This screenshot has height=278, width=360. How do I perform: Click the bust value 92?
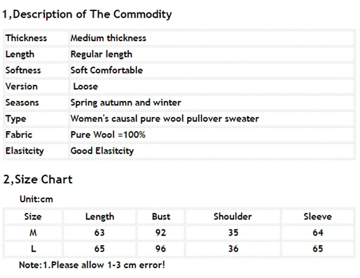(x=161, y=233)
